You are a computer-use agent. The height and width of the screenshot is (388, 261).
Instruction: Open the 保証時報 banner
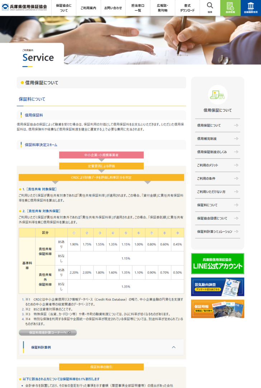tap(218, 309)
